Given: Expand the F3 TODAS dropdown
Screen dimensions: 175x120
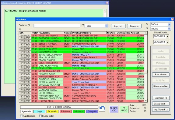Looking at the screenshot, I should click(x=169, y=24).
